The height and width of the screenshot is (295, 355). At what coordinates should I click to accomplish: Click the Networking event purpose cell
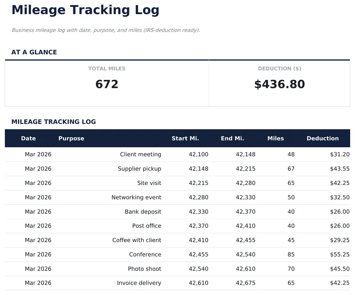[136, 197]
